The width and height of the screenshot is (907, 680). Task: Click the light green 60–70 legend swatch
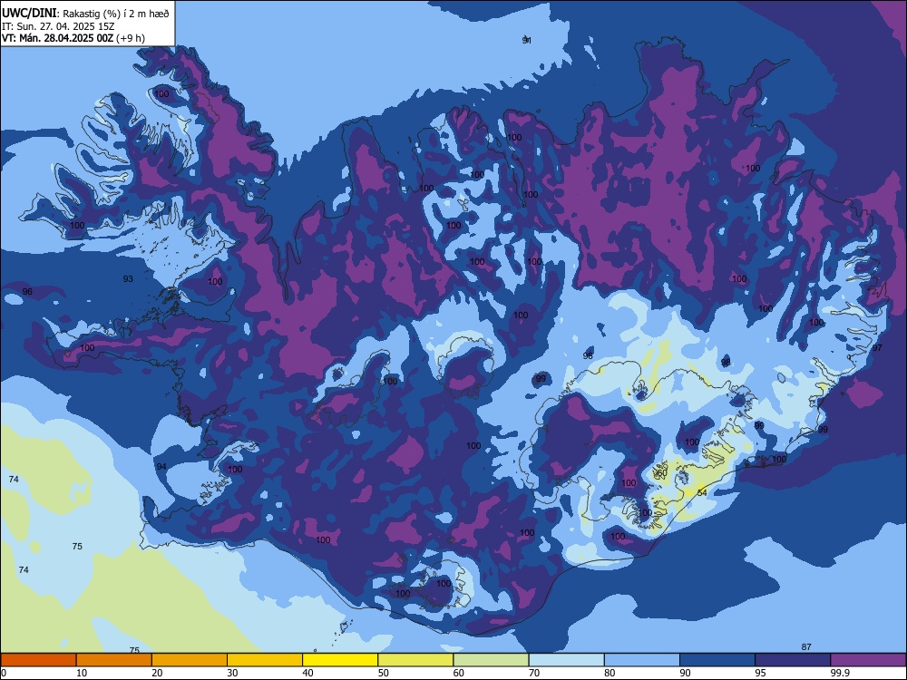click(491, 660)
